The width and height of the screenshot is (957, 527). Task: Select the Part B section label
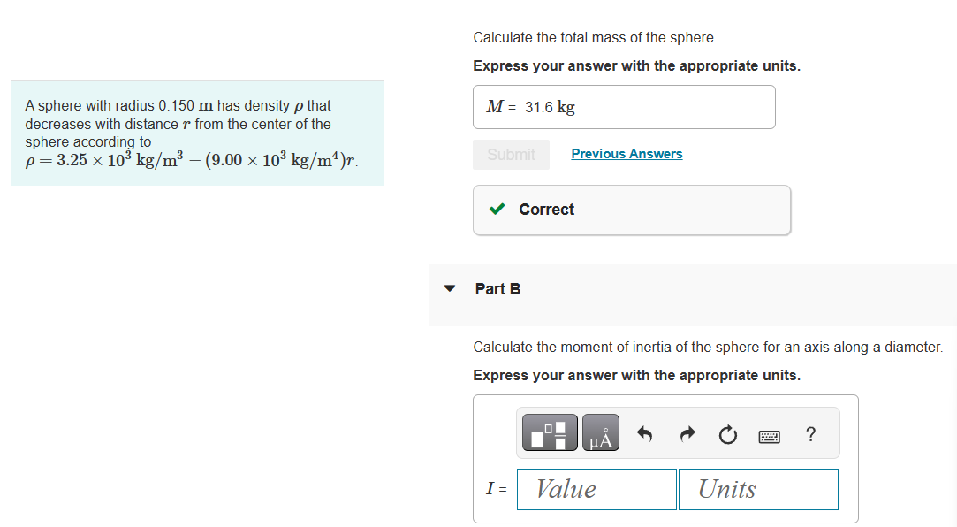(x=497, y=288)
